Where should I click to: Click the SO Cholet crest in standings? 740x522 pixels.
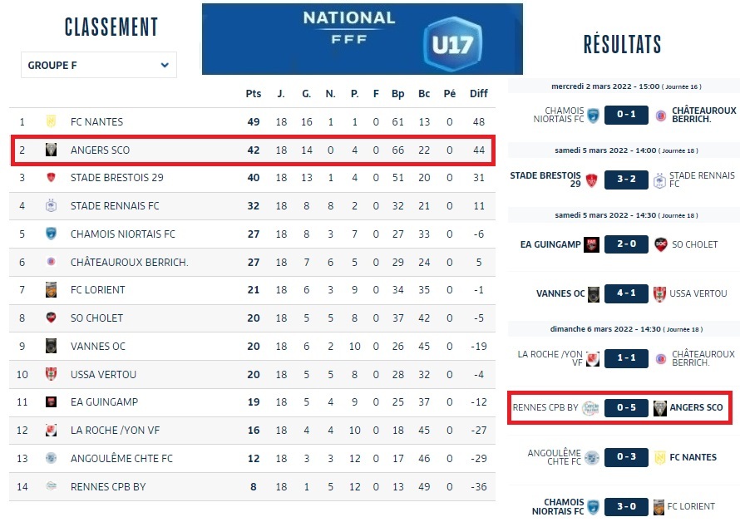click(51, 318)
